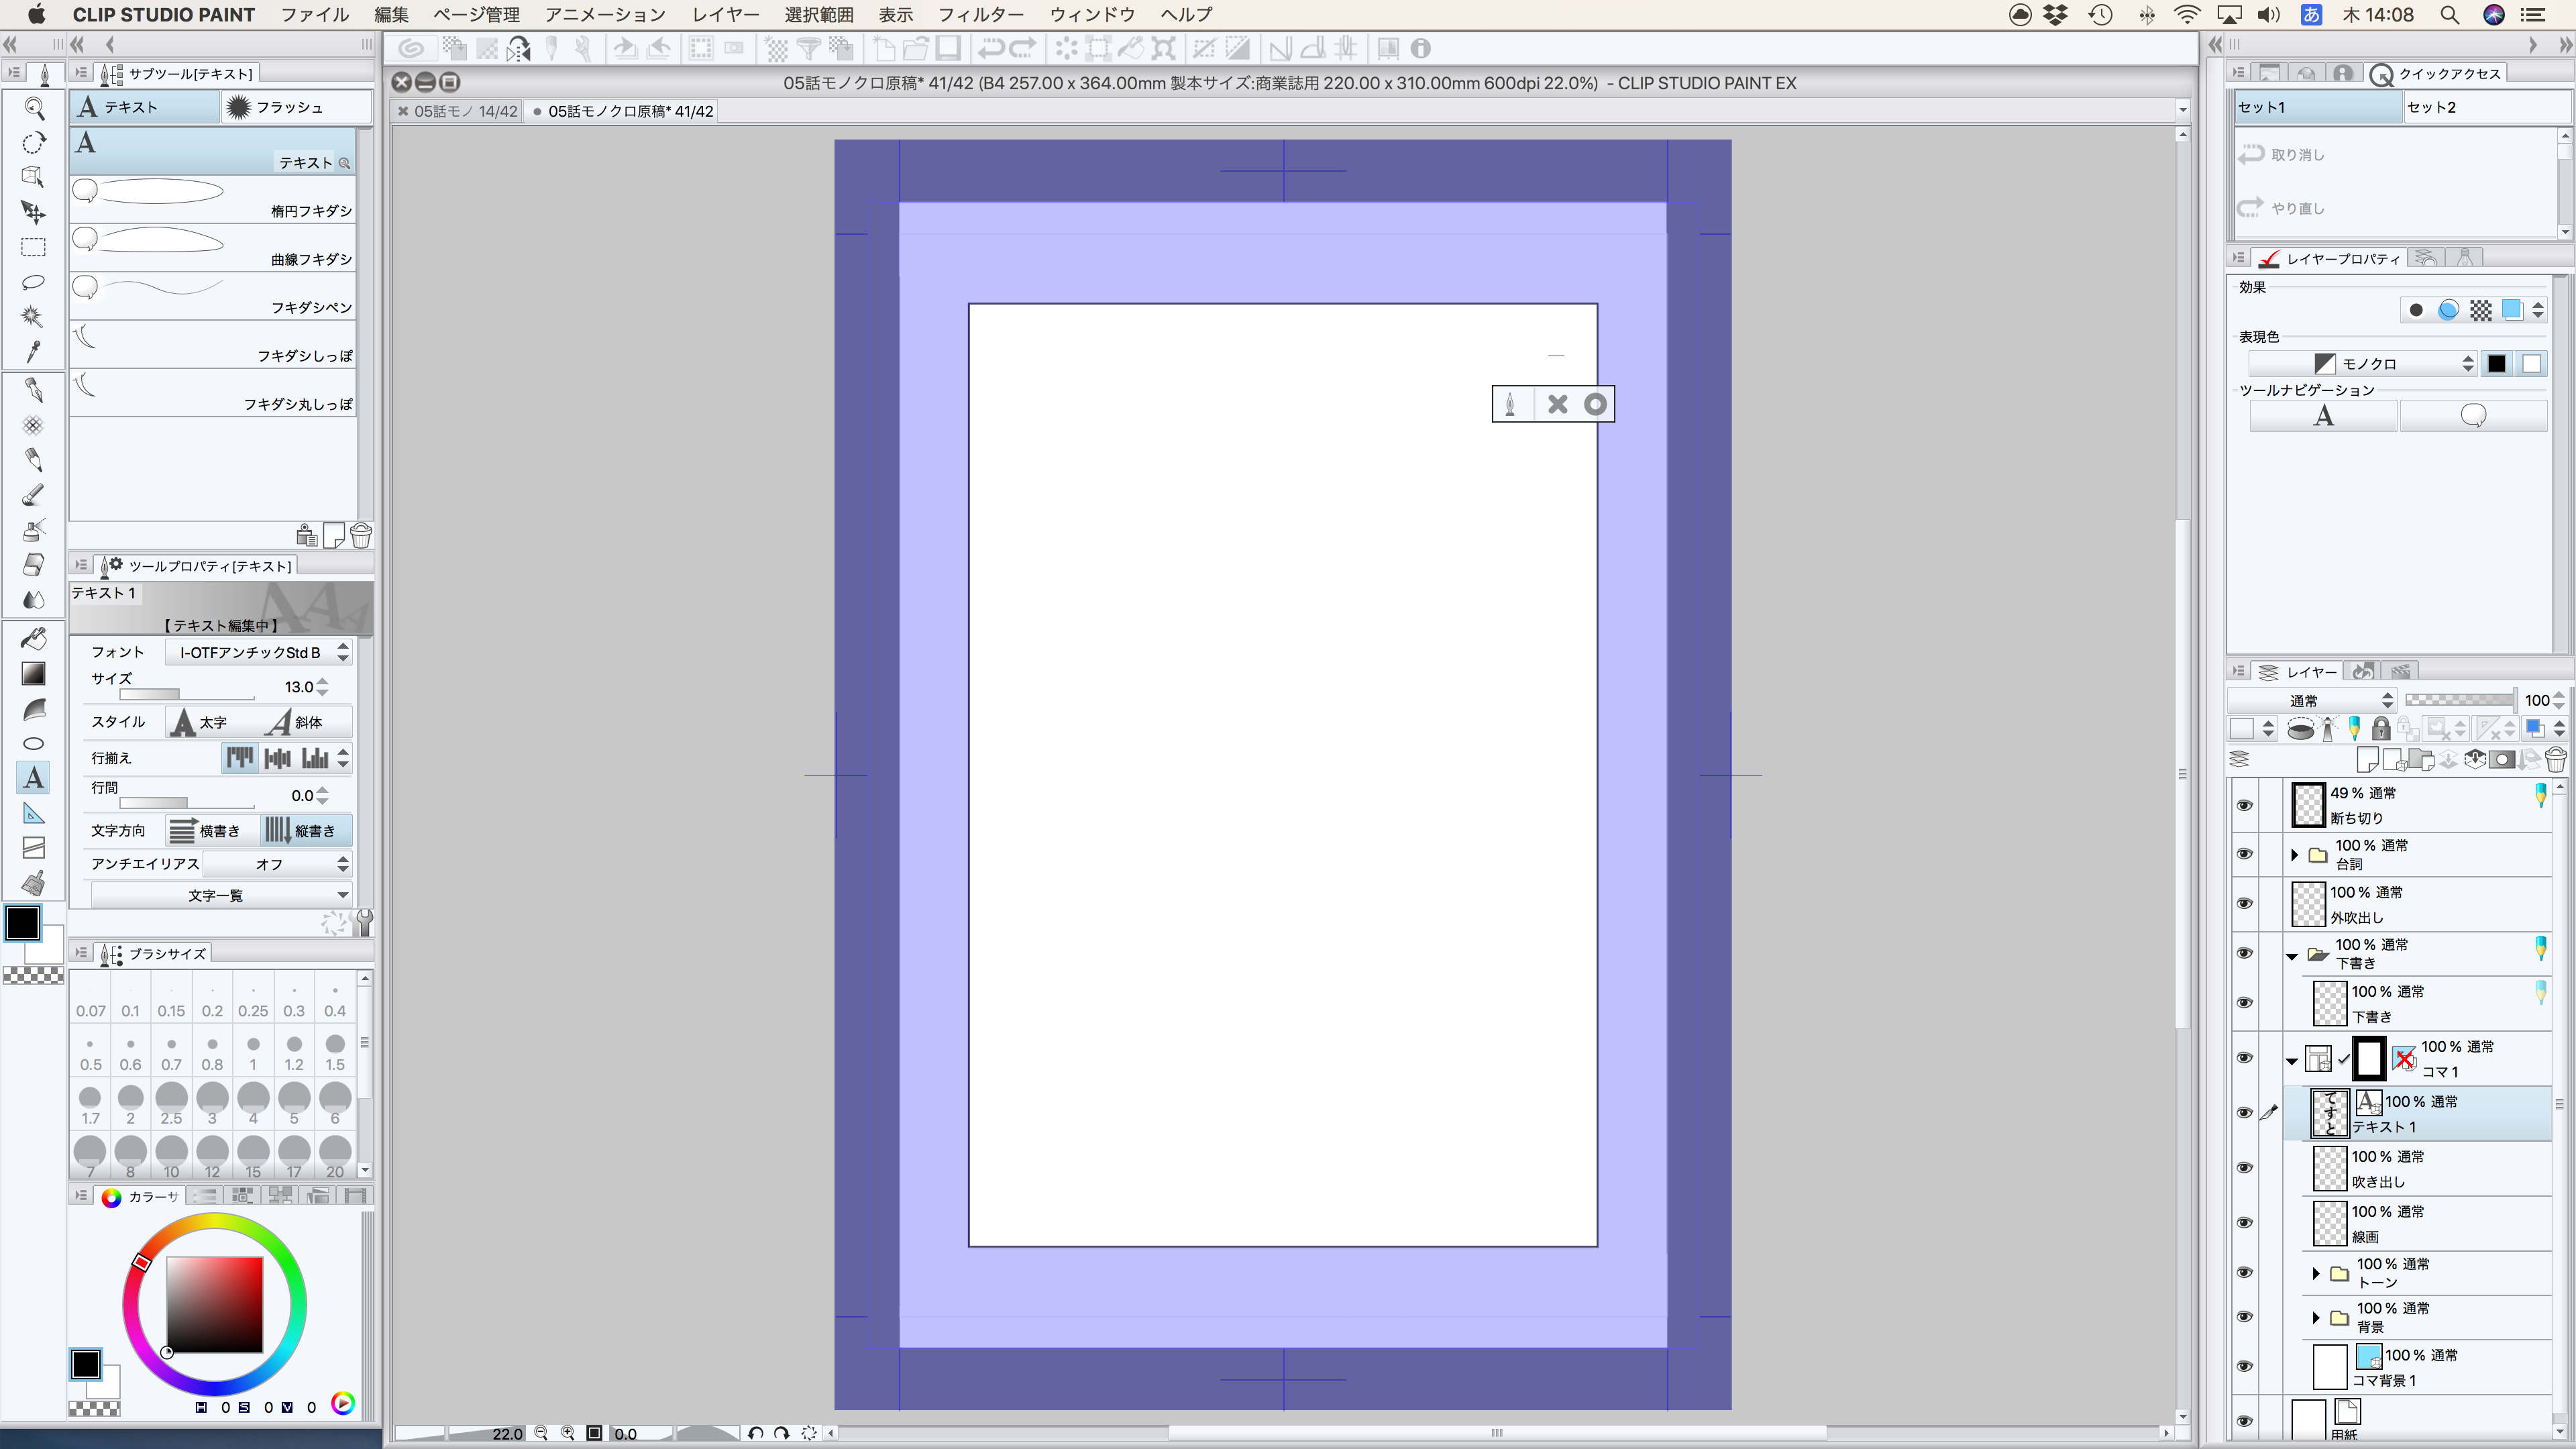The width and height of the screenshot is (2576, 1449).
Task: Select the Auto select magic wand tool
Action: coord(33,316)
